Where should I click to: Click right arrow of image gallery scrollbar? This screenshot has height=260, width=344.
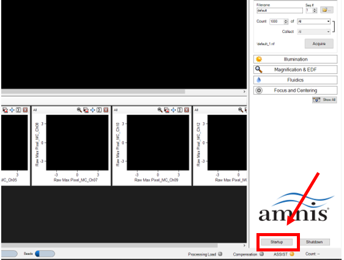coord(244,91)
